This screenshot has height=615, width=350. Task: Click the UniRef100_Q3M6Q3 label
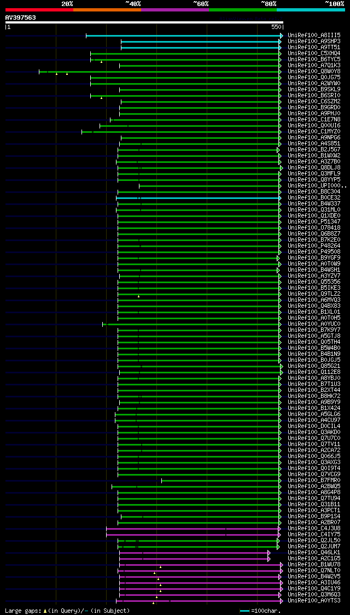[314, 595]
